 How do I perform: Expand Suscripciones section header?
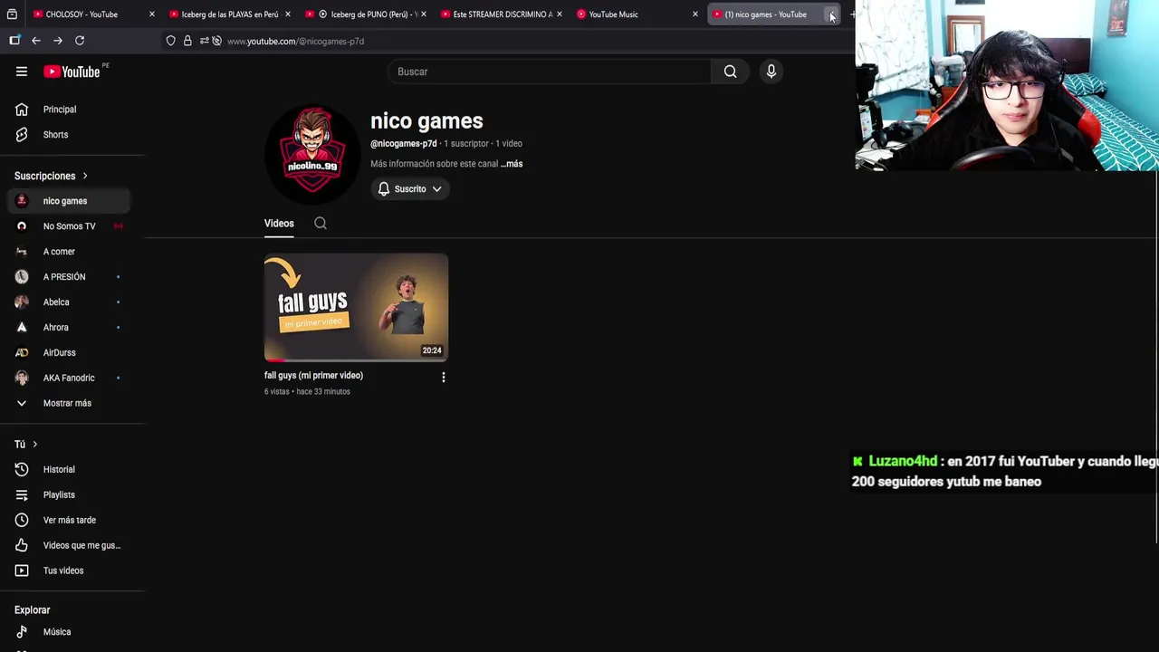point(52,176)
